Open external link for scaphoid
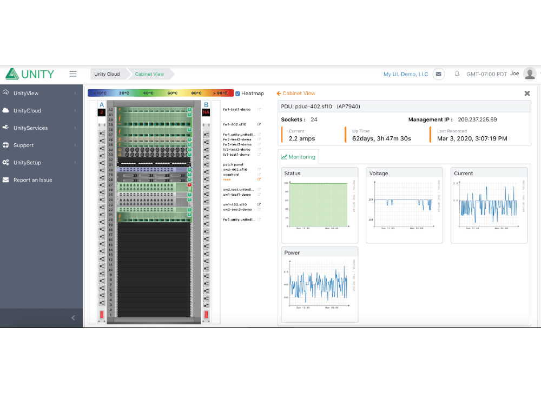Viewport: 541px width, 393px height. [259, 175]
